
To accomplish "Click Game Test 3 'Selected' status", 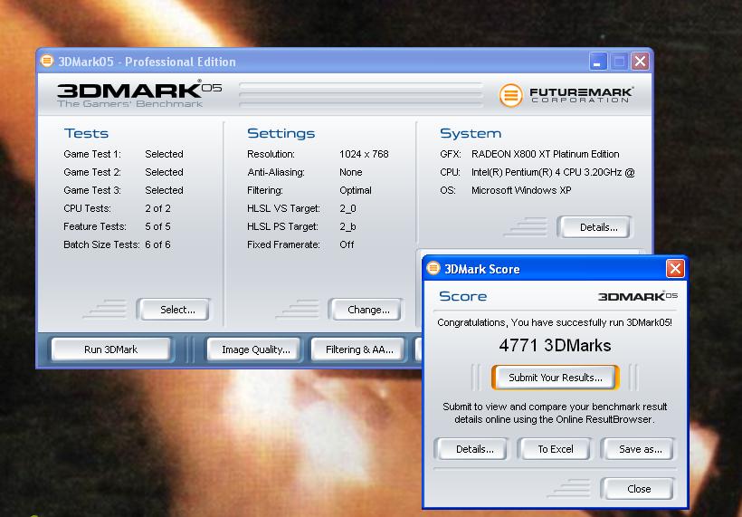I will click(x=164, y=190).
